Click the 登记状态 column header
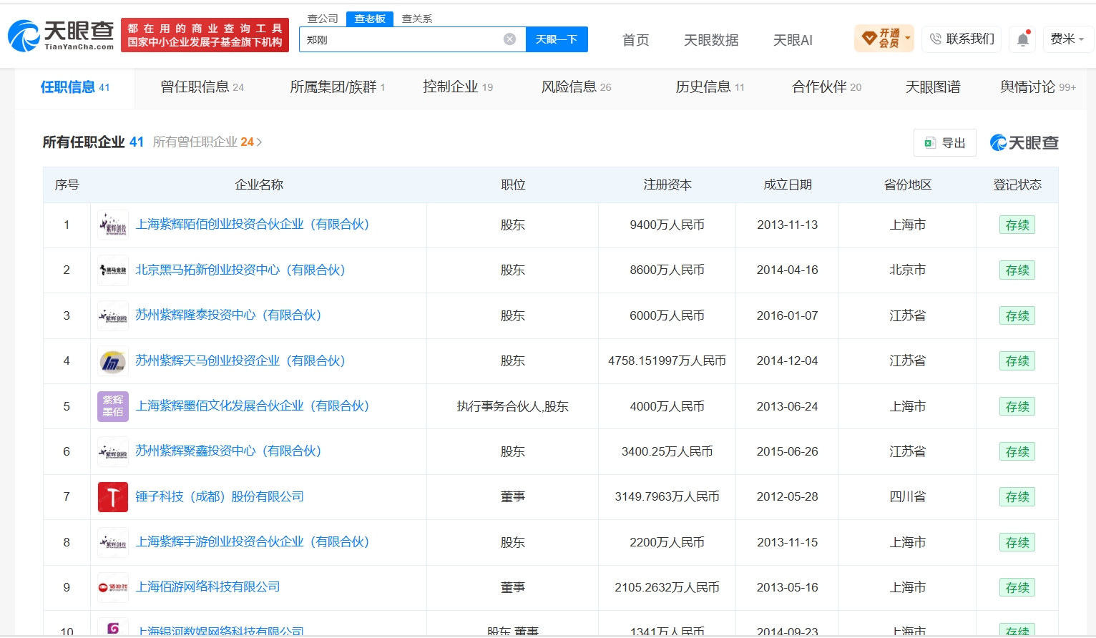Image resolution: width=1096 pixels, height=638 pixels. click(x=1017, y=185)
